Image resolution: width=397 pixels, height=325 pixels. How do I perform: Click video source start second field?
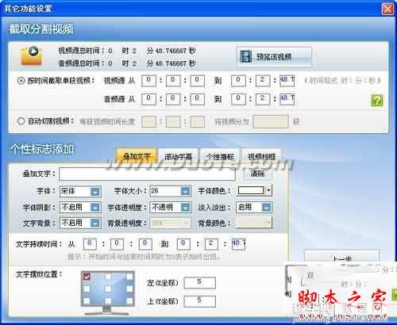pos(198,81)
